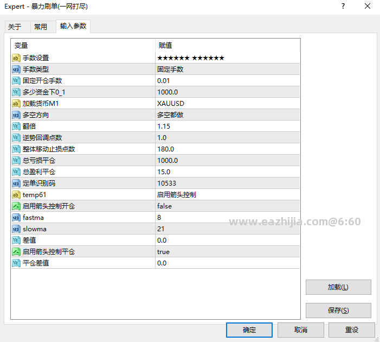380x342 pixels.
Task: Reset parameters with 重设 button
Action: [x=352, y=330]
